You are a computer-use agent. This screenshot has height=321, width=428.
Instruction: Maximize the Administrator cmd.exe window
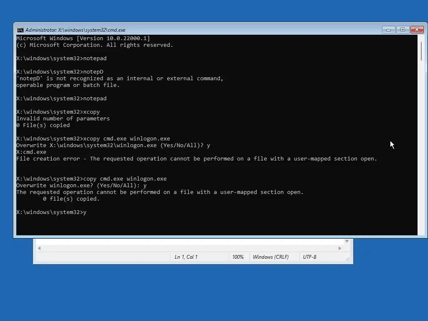403,30
